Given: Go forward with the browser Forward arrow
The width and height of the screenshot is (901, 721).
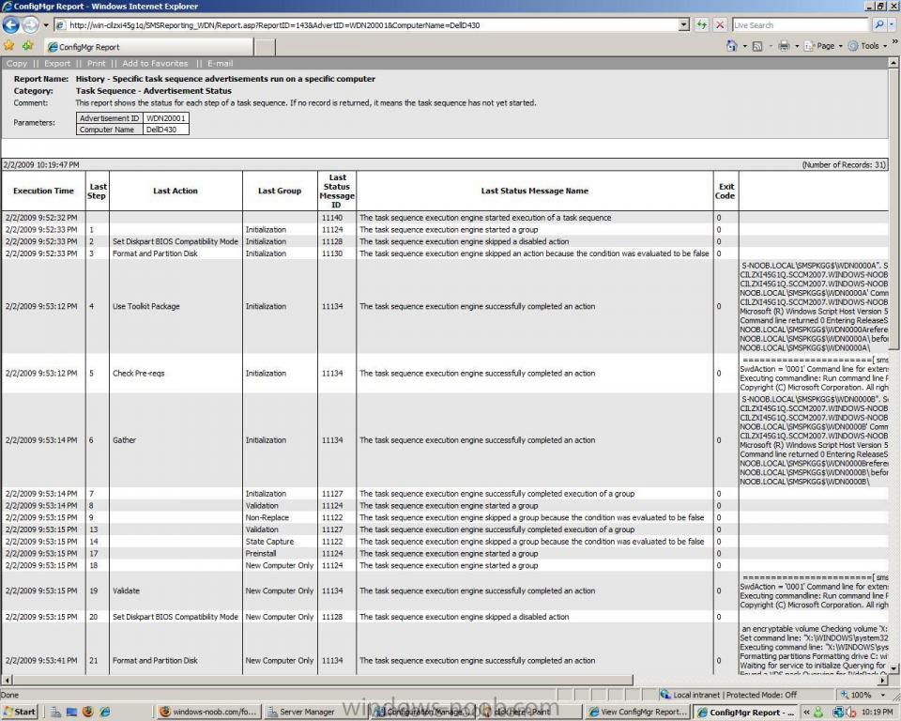Looking at the screenshot, I should point(30,24).
